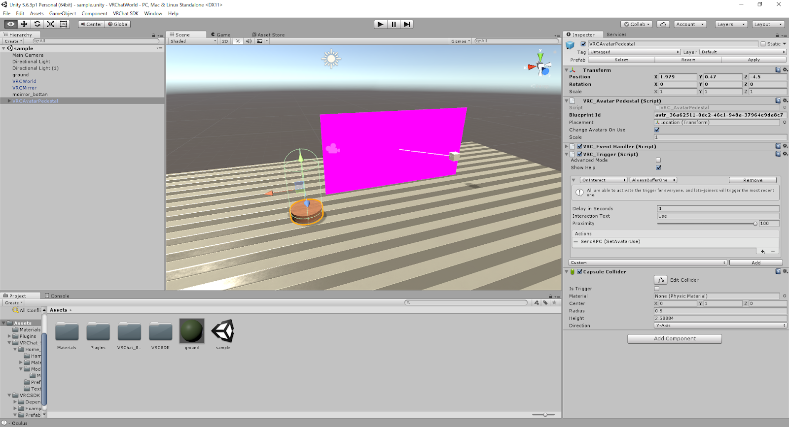The image size is (789, 427).
Task: Switch to the Game tab
Action: coord(220,34)
